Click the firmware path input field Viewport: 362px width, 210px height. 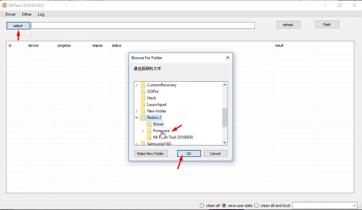(143, 25)
